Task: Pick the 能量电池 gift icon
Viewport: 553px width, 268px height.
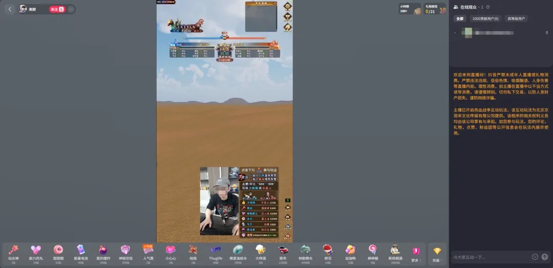Action: (80, 251)
